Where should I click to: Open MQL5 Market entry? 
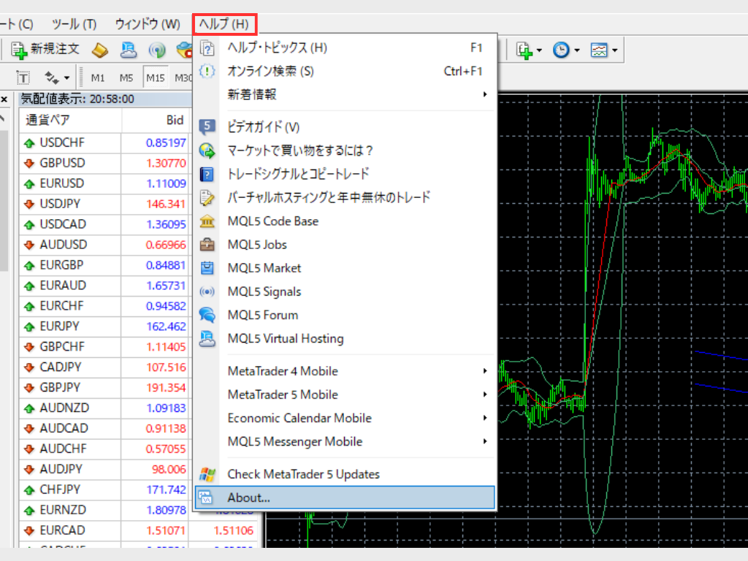click(x=345, y=267)
